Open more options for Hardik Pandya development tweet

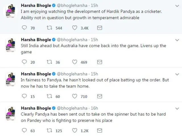click(x=177, y=6)
